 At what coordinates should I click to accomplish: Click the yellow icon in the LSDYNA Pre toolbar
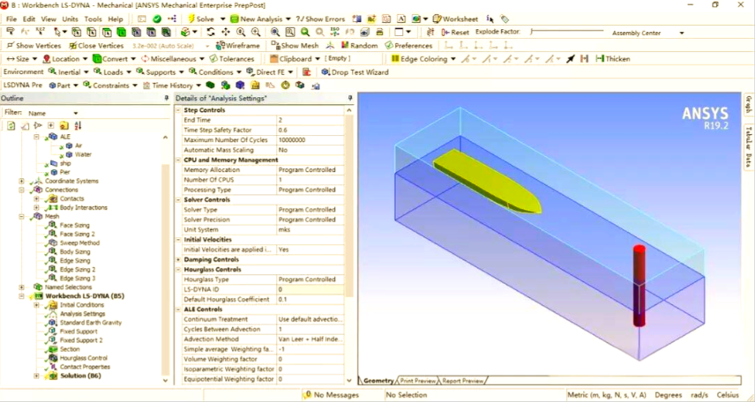coord(255,86)
